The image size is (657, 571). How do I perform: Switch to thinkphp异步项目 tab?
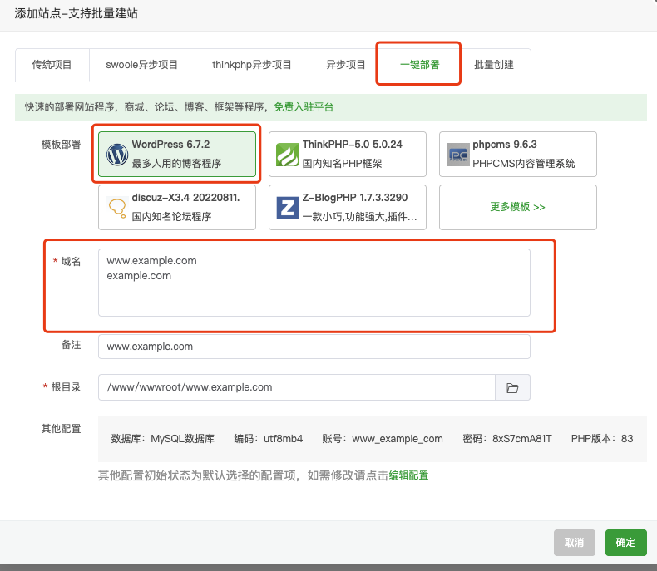[x=252, y=65]
